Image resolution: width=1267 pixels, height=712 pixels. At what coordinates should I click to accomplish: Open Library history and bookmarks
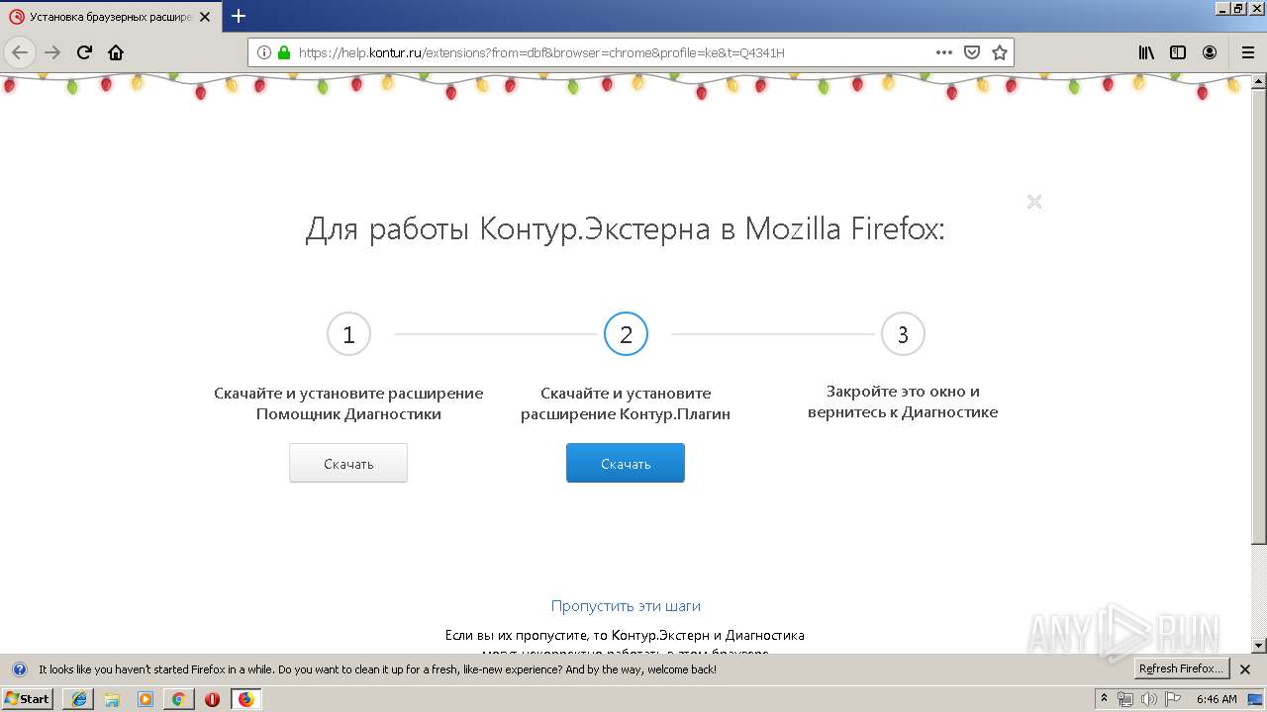coord(1146,52)
